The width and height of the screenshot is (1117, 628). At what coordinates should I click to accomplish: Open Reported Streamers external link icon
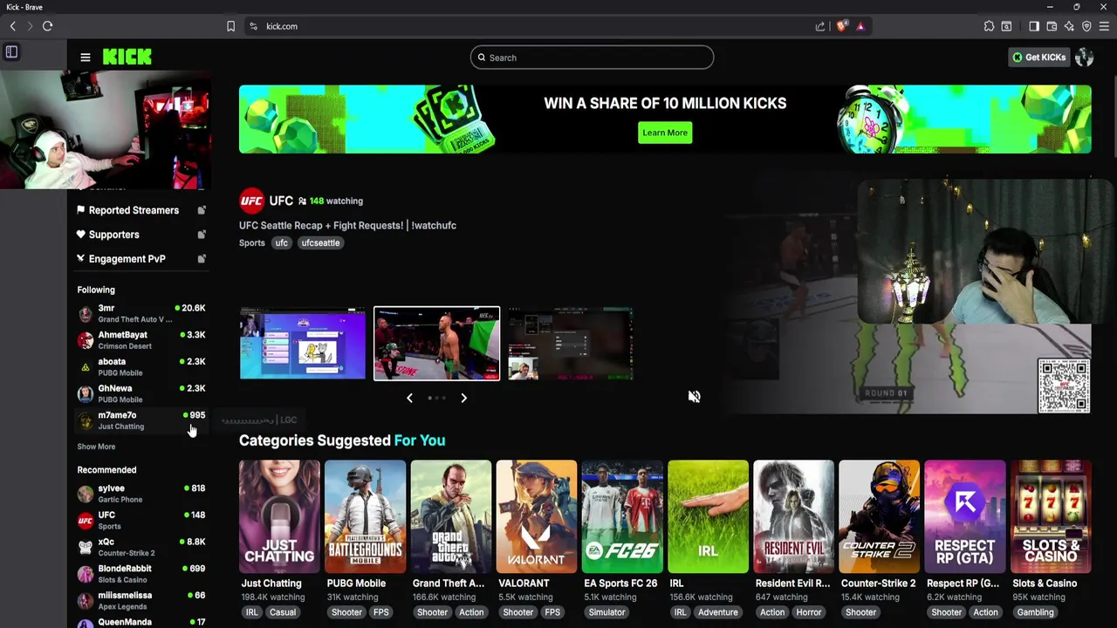click(202, 210)
